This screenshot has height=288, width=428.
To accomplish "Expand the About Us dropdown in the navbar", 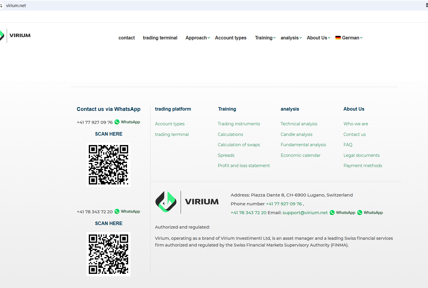I will tap(319, 38).
